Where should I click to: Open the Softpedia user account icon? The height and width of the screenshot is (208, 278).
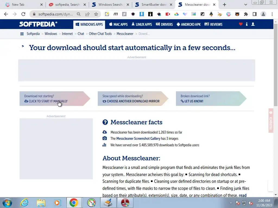tap(253, 24)
